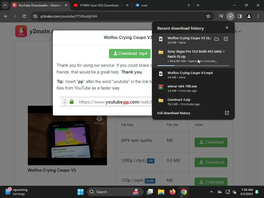Screen dimensions: 264x198
Task: Download MP4 auto quality
Action: point(211,142)
